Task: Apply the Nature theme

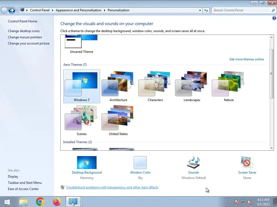Action: coord(229,86)
